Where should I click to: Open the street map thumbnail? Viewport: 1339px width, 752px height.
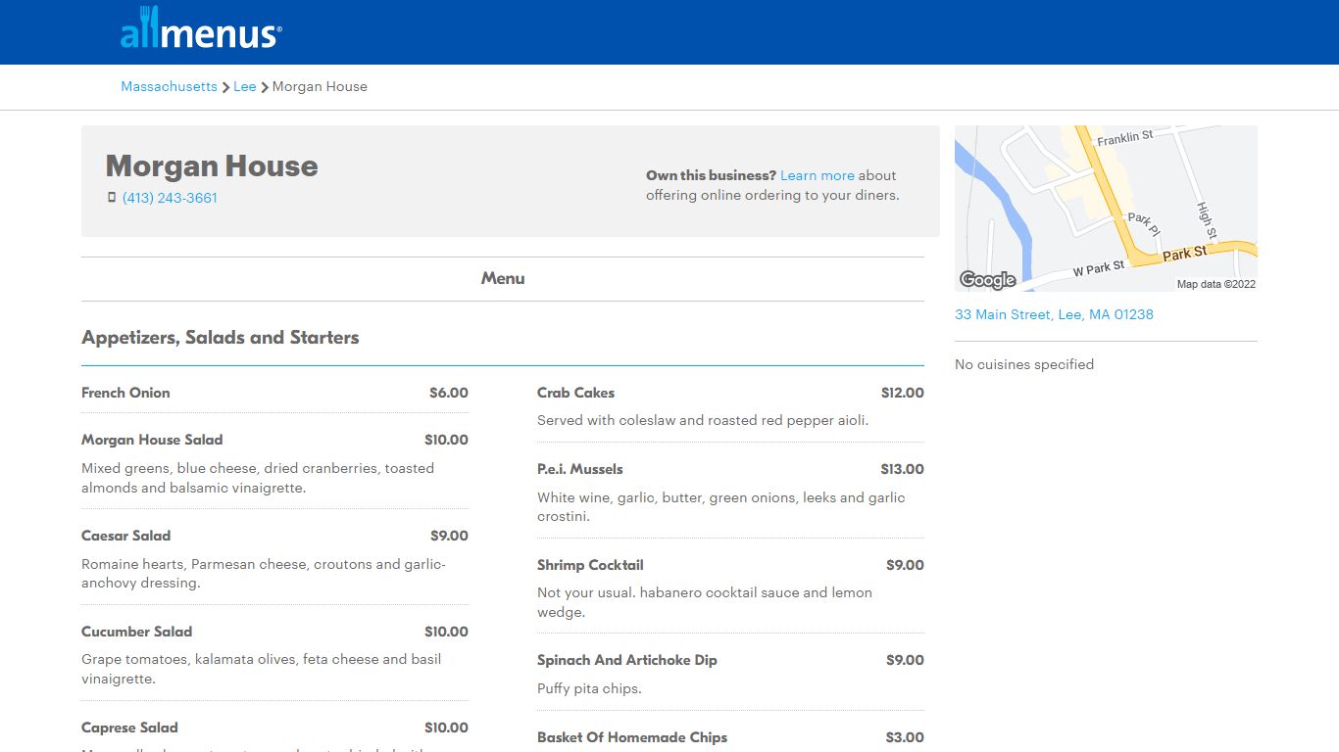(x=1106, y=209)
